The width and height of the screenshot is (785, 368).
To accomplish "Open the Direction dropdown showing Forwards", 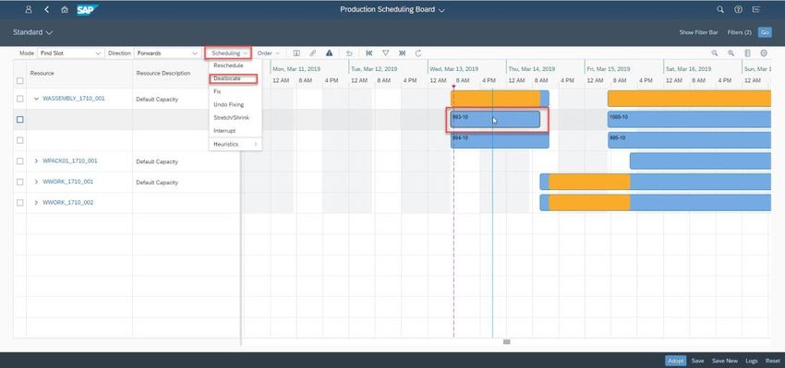I will click(x=167, y=53).
